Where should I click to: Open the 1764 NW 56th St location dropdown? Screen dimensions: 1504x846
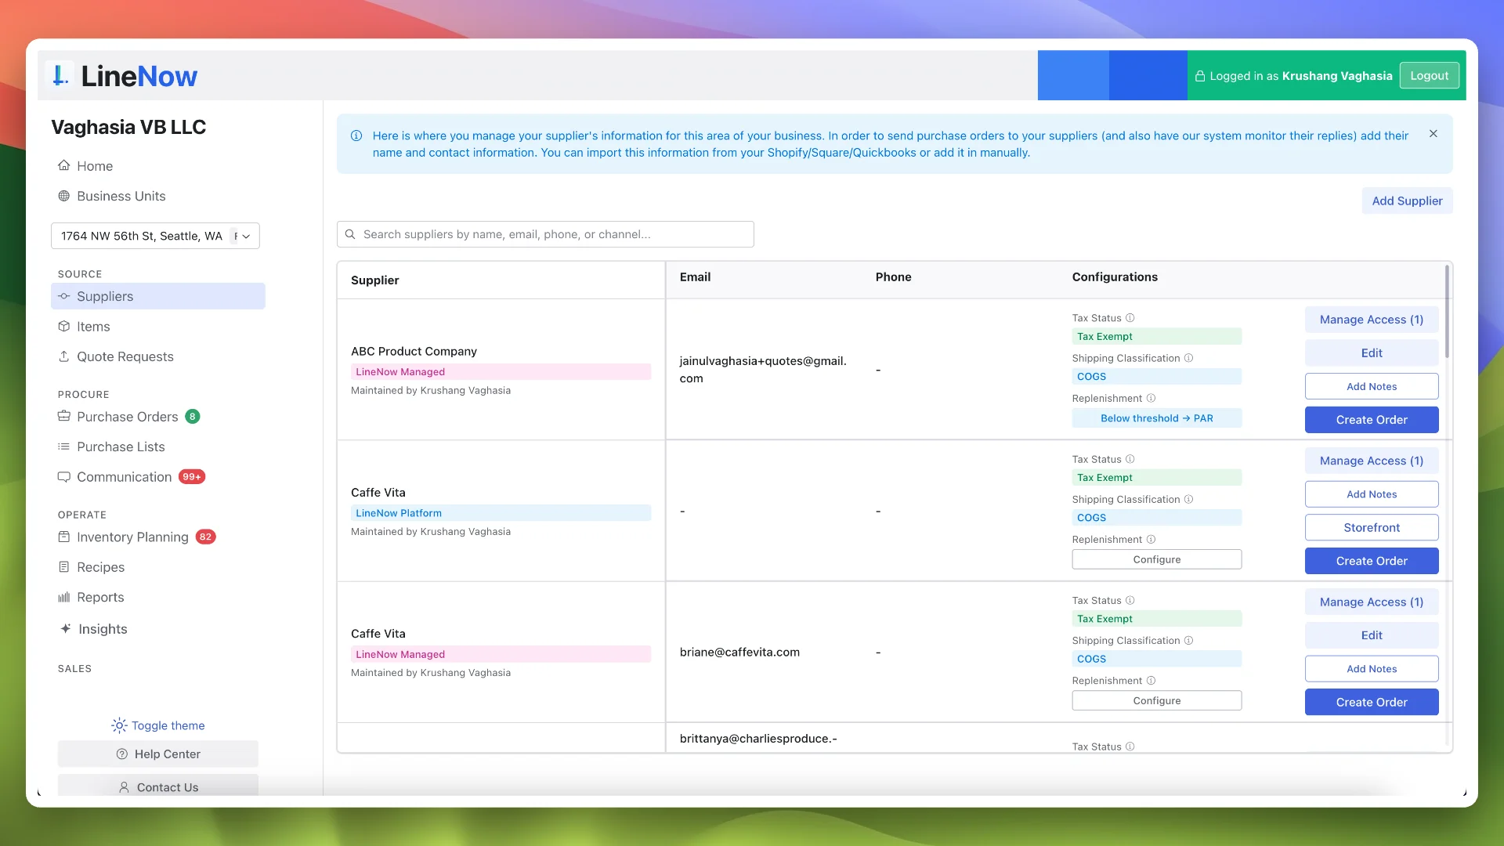[x=155, y=236]
